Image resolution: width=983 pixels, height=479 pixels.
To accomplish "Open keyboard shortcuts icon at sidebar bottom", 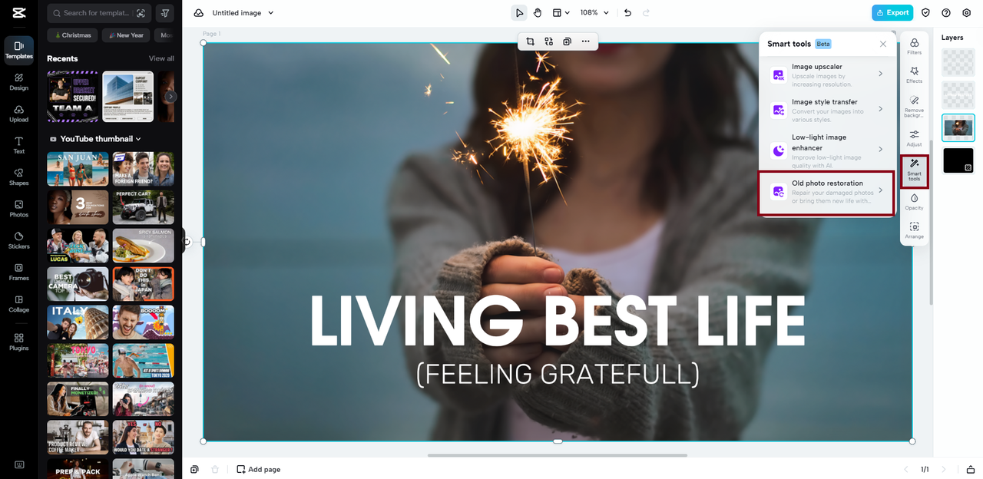I will pyautogui.click(x=18, y=464).
